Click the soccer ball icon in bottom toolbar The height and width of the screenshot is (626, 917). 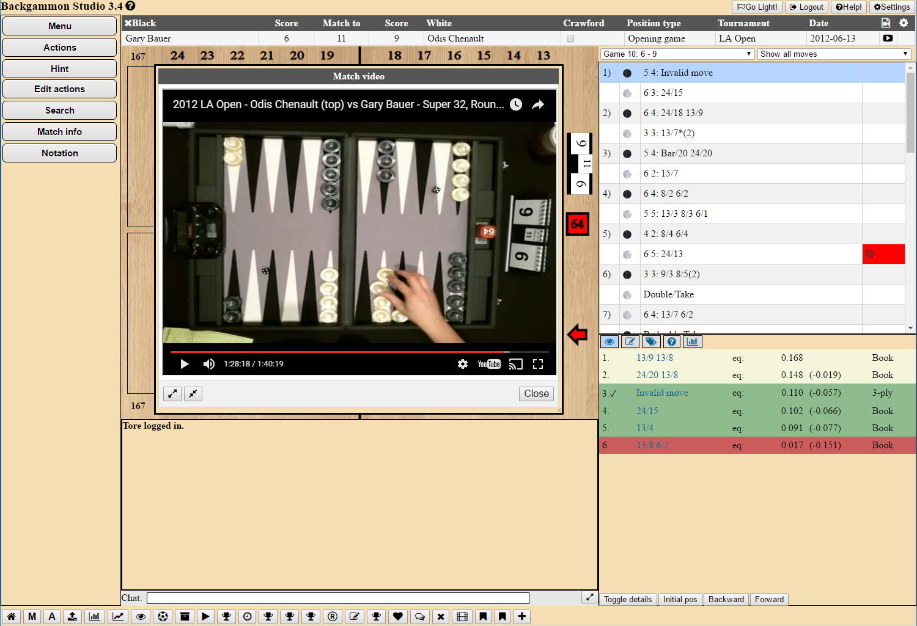(x=163, y=616)
